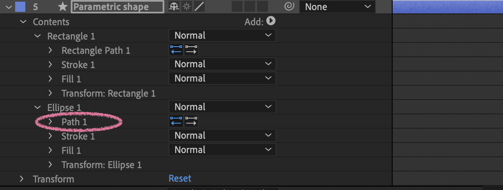Expand the layer Transform group
Viewport: 503px width, 190px height.
[21, 179]
